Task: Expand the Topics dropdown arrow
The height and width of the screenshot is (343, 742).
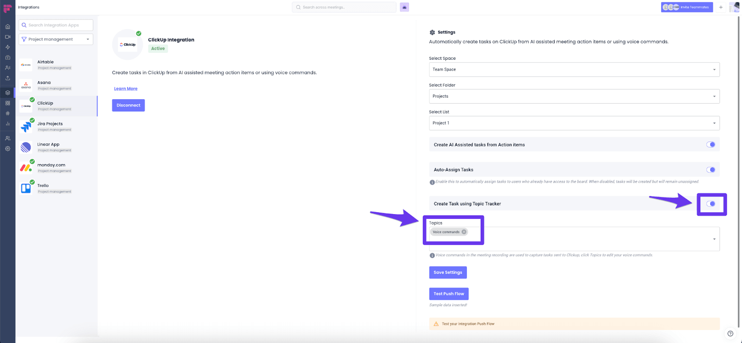Action: click(714, 239)
